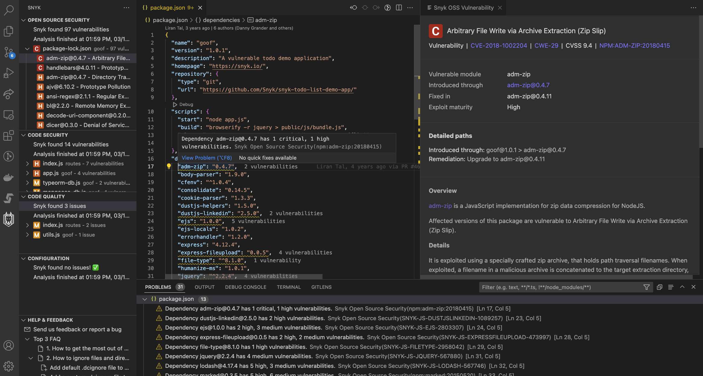703x376 pixels.
Task: Switch to the TERMINAL tab
Action: (x=289, y=287)
